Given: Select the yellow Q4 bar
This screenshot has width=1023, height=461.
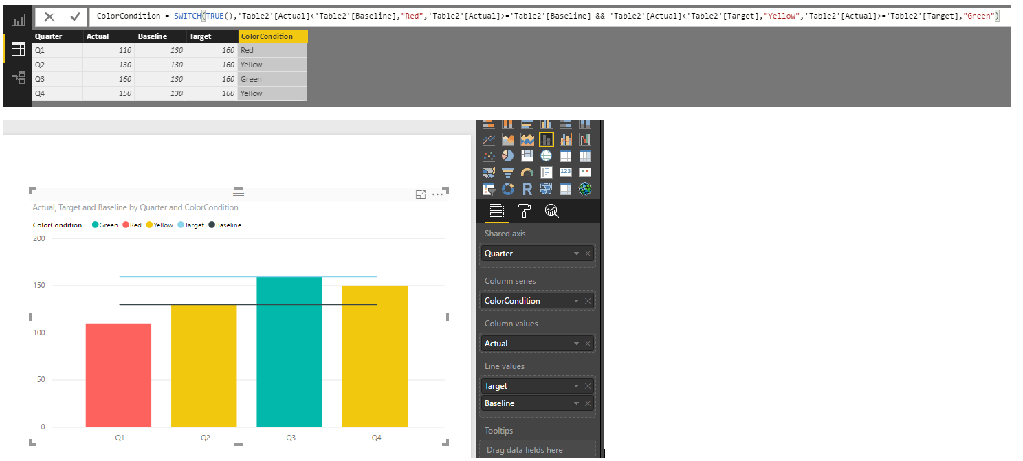Looking at the screenshot, I should [375, 357].
